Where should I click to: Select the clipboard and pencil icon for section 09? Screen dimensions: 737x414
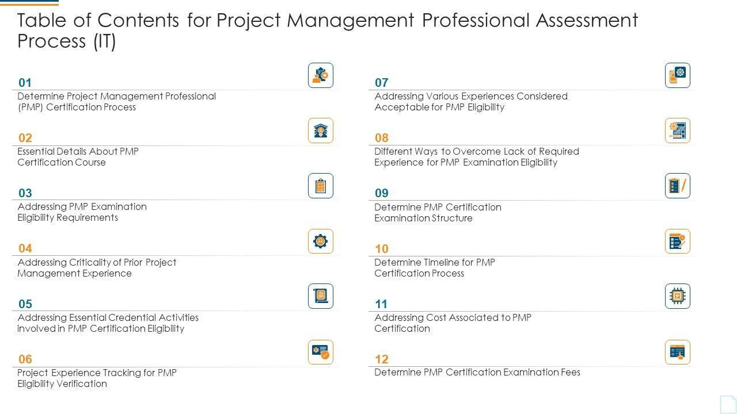[678, 186]
